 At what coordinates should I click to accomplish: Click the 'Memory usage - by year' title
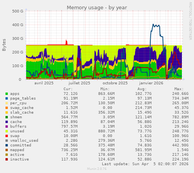coord(97,8)
